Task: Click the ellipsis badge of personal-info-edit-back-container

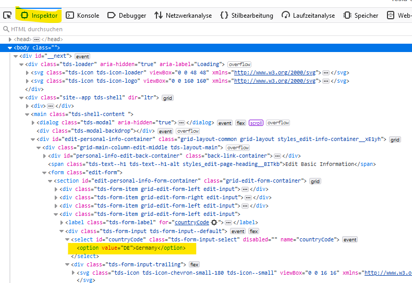Action: click(277, 156)
